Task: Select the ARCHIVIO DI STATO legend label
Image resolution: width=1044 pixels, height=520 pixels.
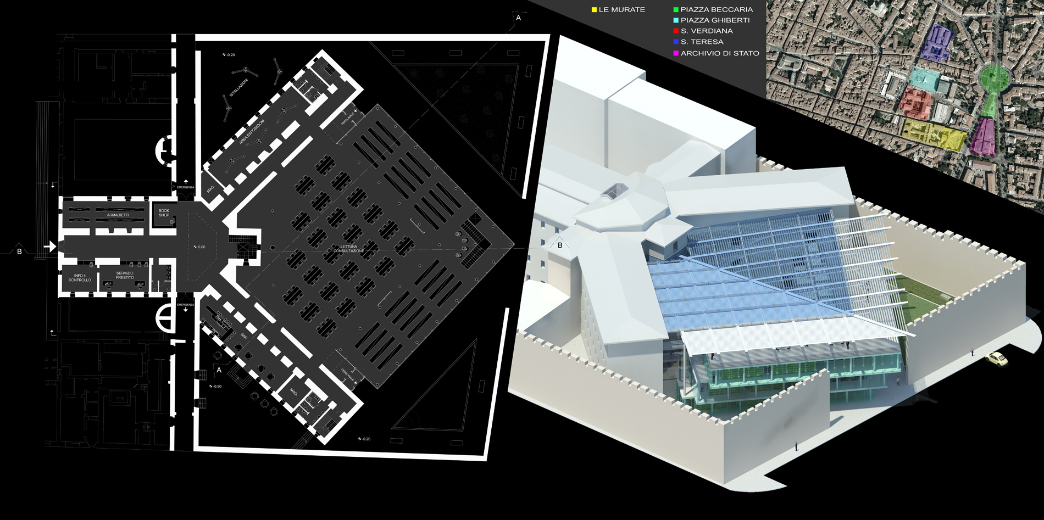Action: pyautogui.click(x=720, y=53)
